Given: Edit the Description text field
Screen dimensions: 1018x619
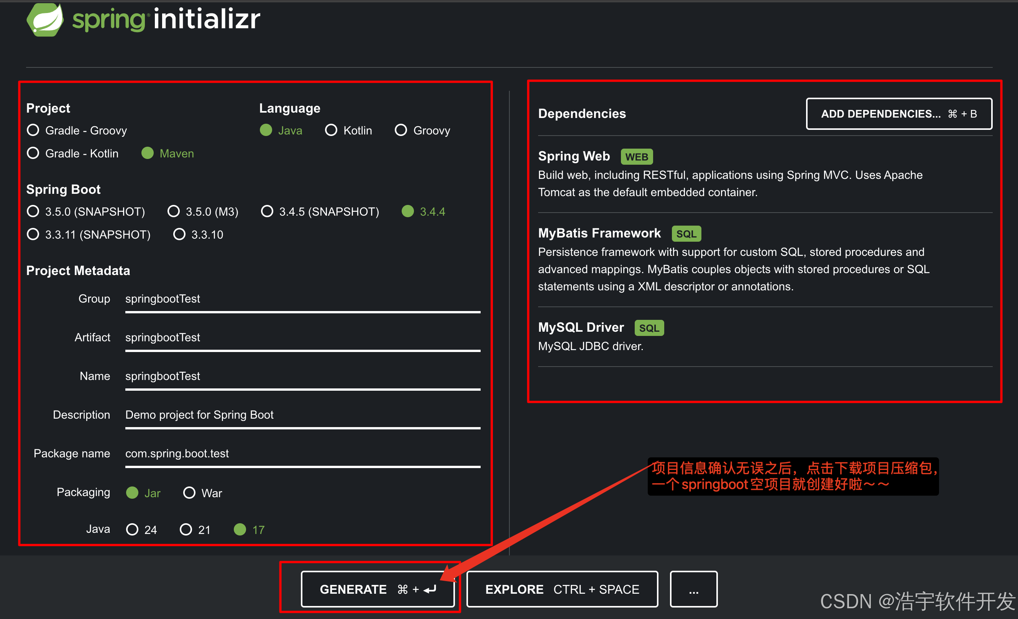Looking at the screenshot, I should [302, 414].
